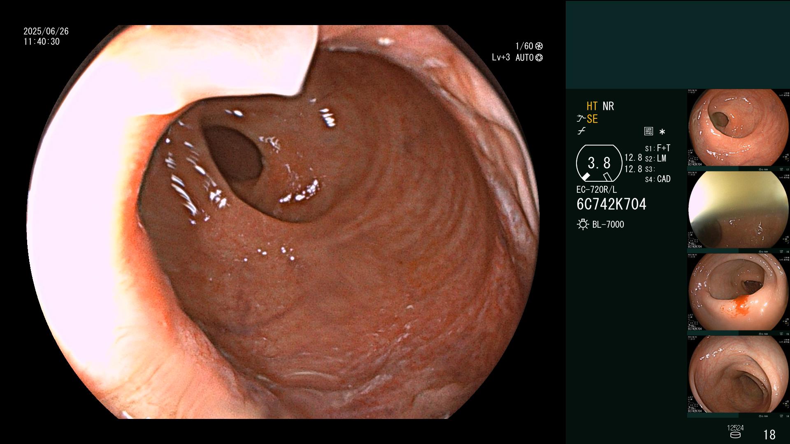Click the captured image counter 18

pyautogui.click(x=769, y=435)
